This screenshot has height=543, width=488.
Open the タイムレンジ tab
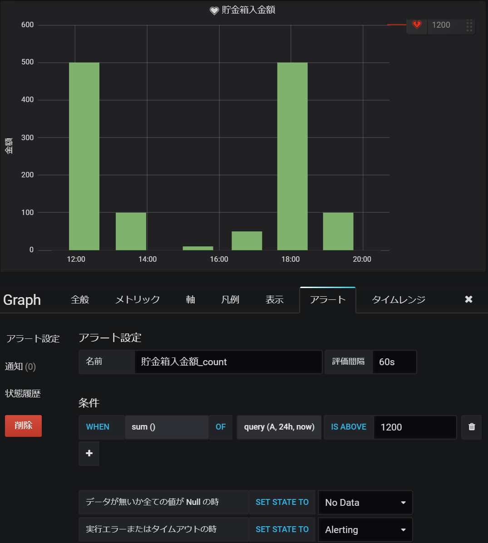coord(399,299)
